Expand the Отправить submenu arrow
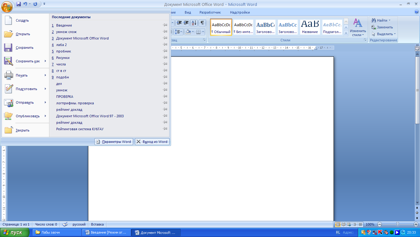 (x=45, y=102)
